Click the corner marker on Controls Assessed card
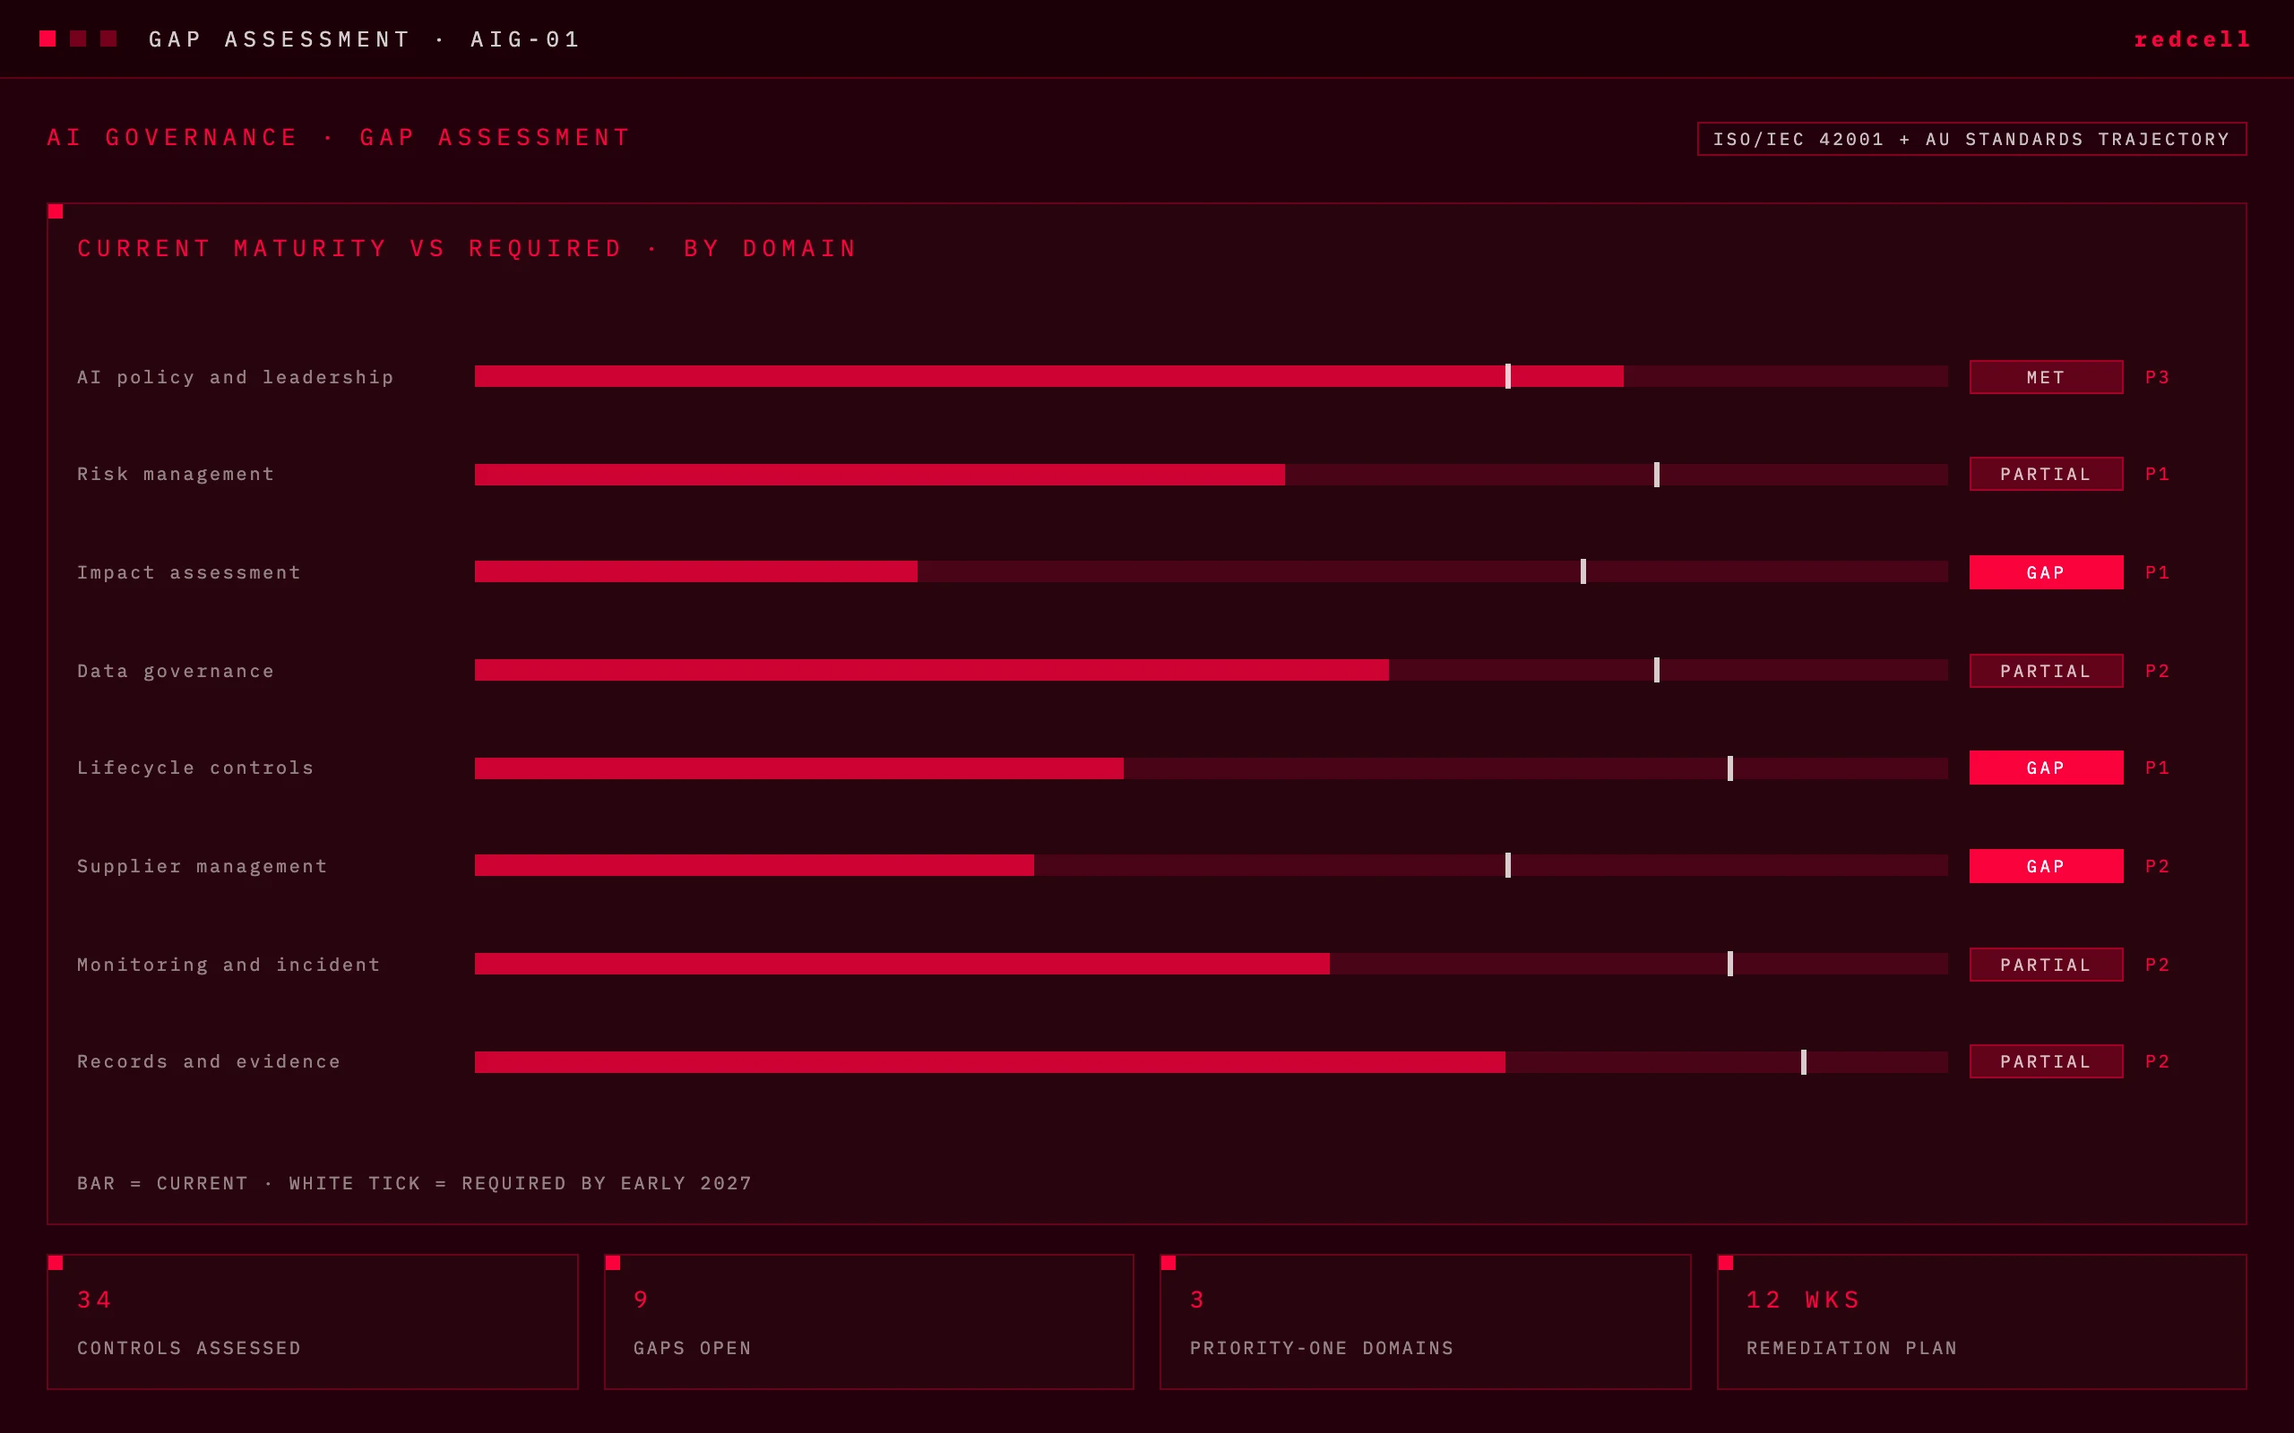This screenshot has height=1433, width=2294. (x=55, y=1263)
